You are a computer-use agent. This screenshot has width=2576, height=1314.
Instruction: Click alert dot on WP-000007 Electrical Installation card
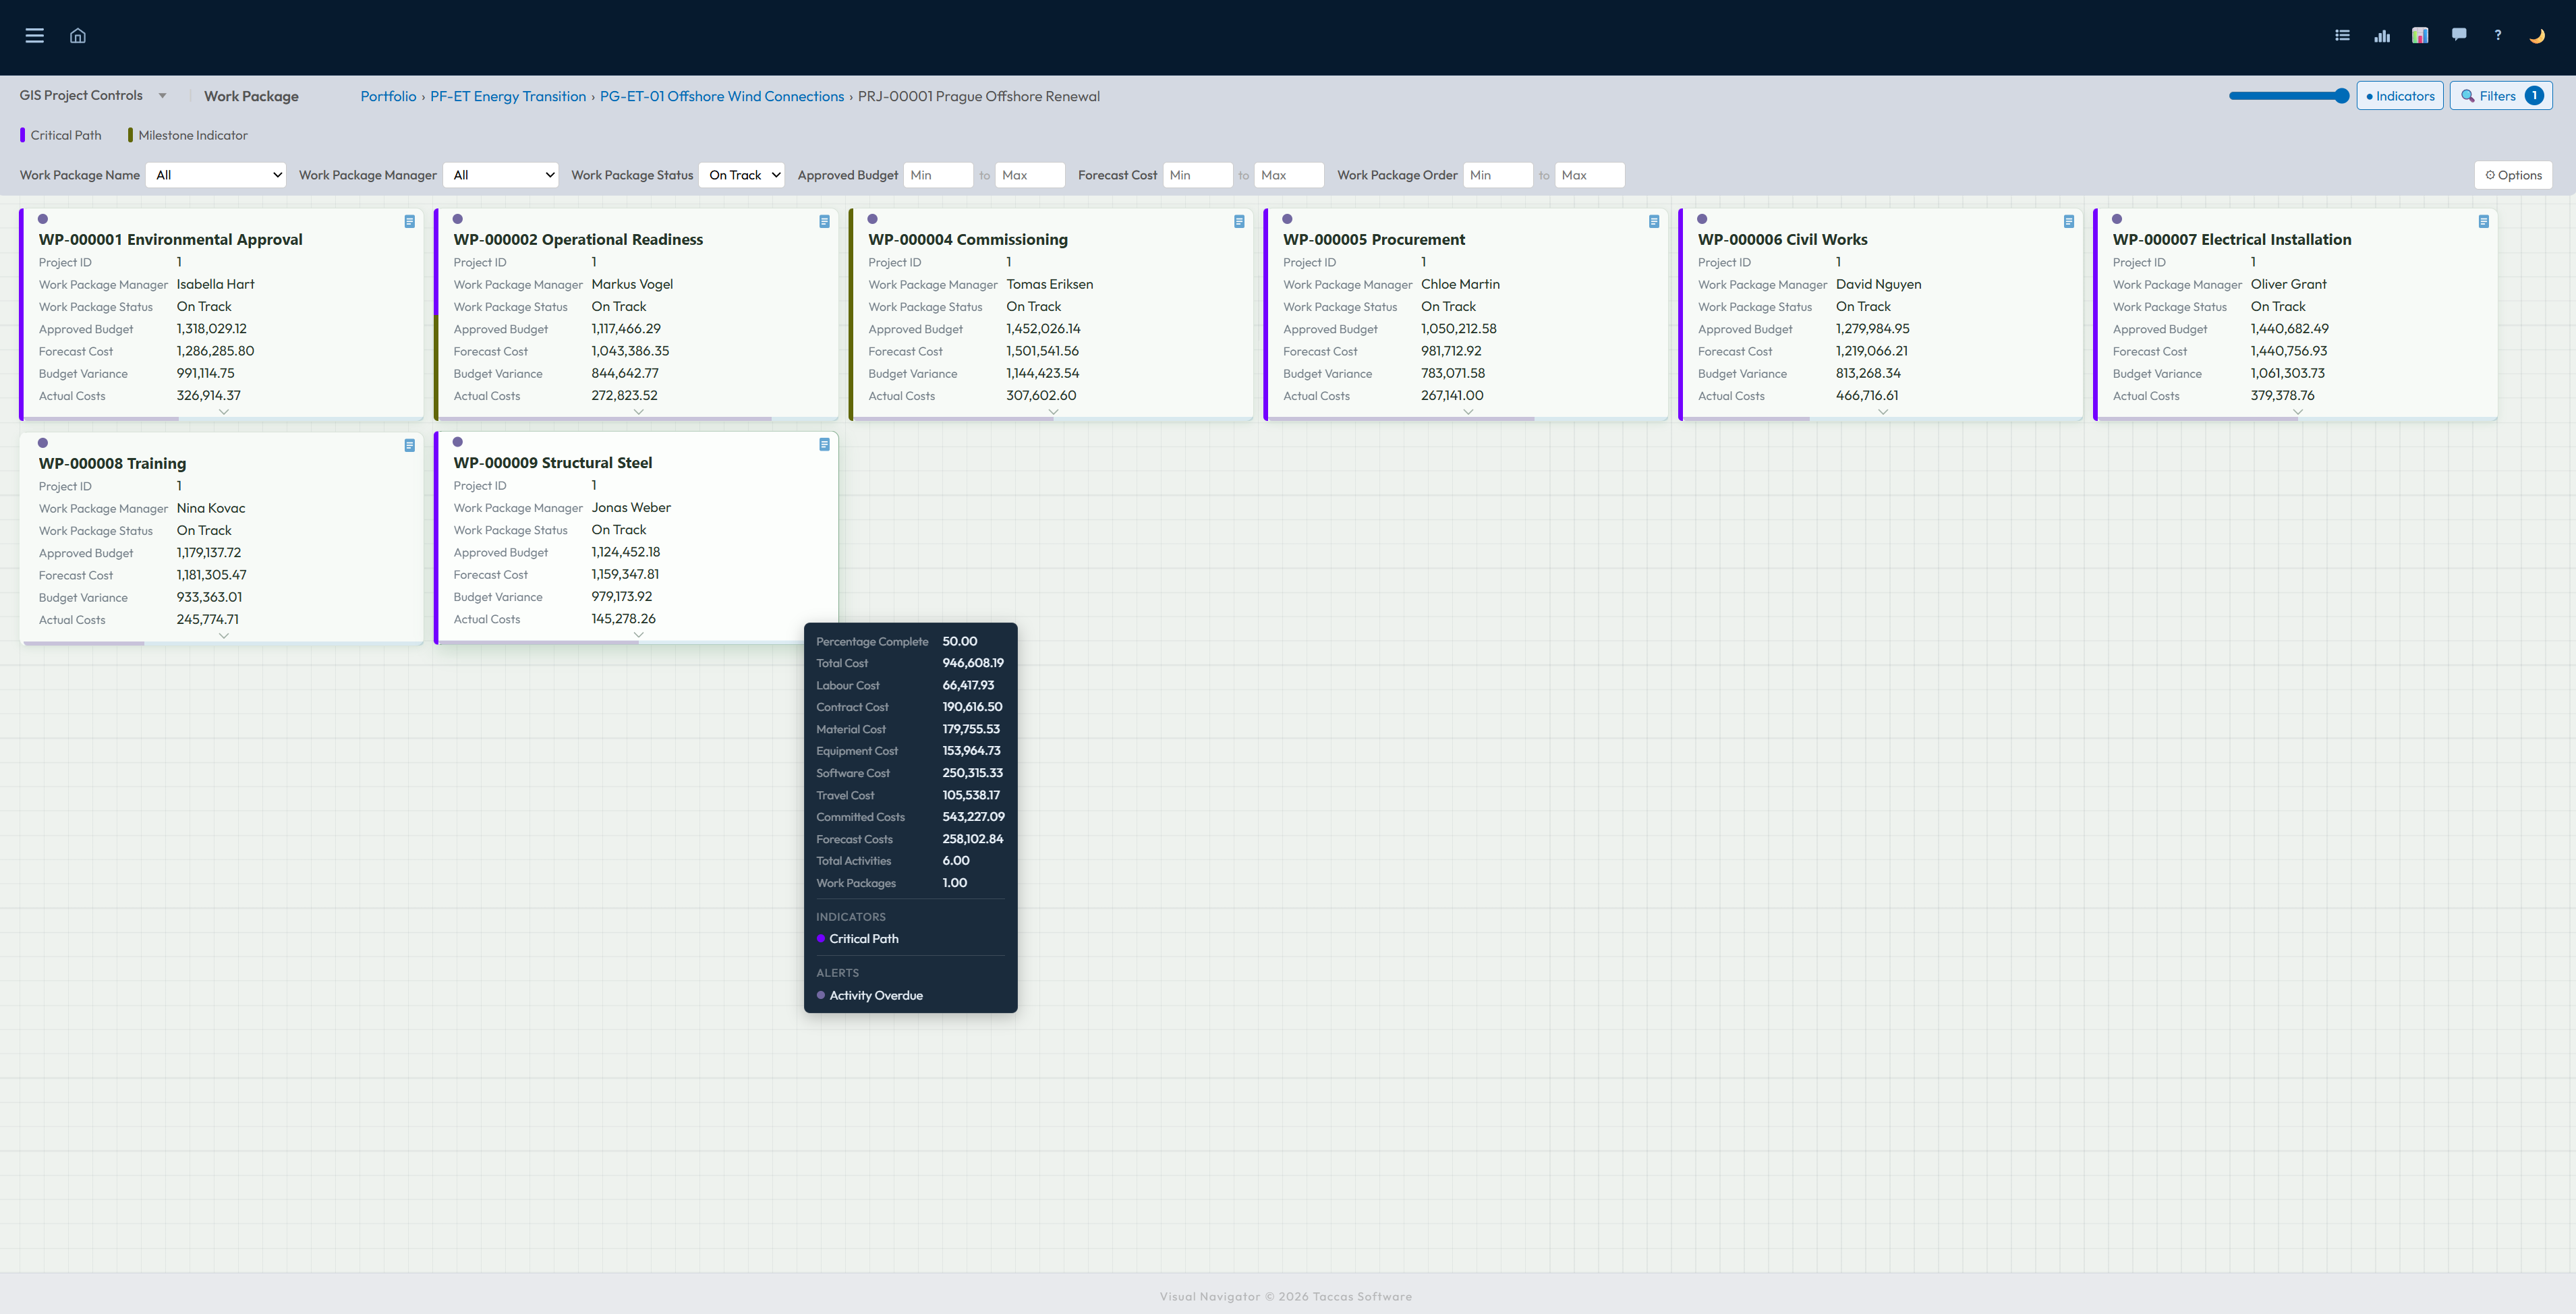[2118, 219]
